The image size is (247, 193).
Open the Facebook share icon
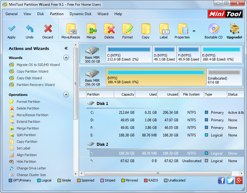pos(222,180)
